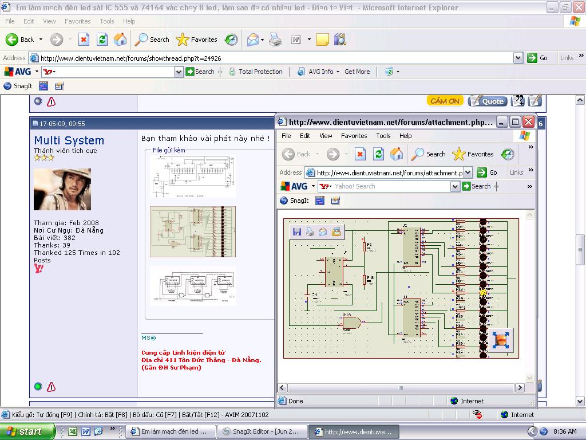Open the first attached circuit thumbnail
The image size is (586, 440).
click(x=193, y=176)
